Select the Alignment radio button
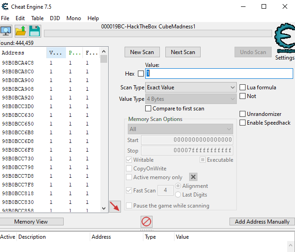Screen dimensions: 295x252 178,186
